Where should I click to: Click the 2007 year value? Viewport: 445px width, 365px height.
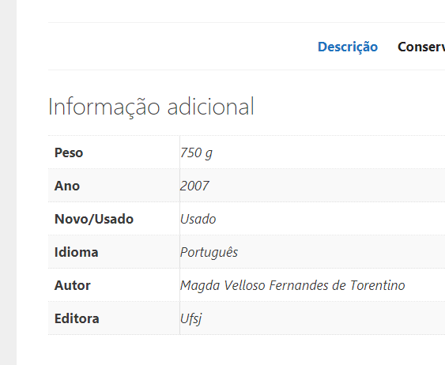(194, 186)
